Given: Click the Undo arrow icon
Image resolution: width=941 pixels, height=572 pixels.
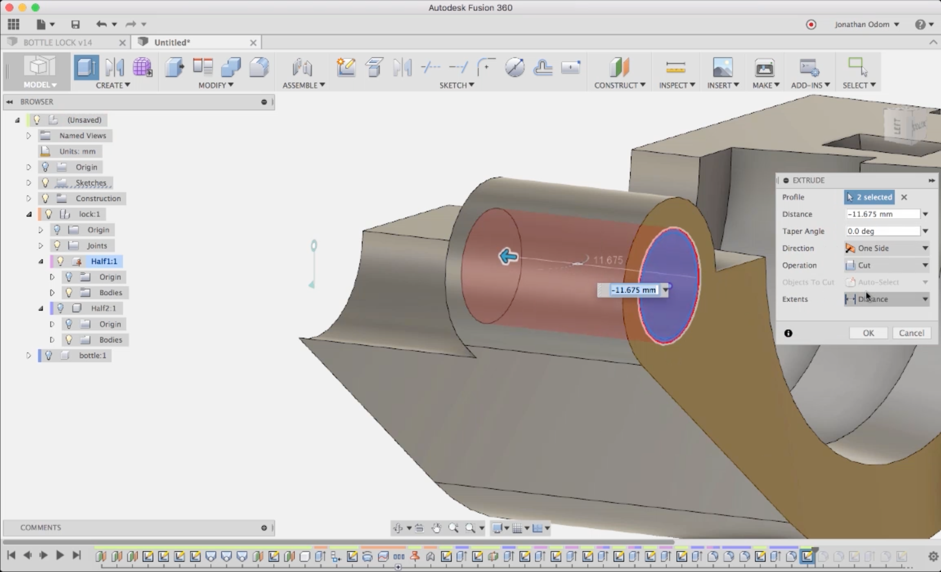Looking at the screenshot, I should point(101,25).
